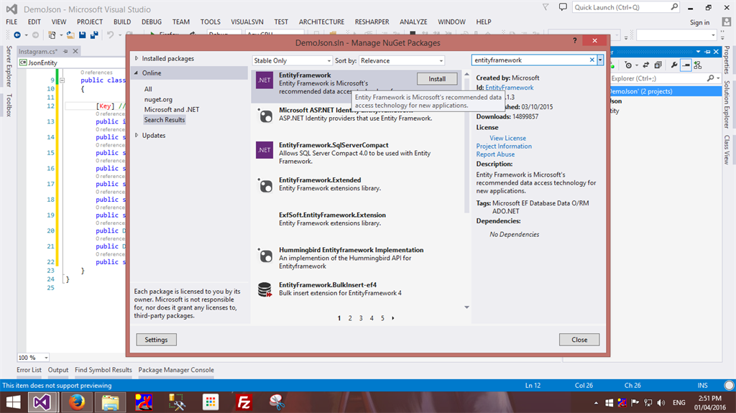Open the feedback speech bubble icon
Image resolution: width=736 pixels, height=413 pixels.
[x=563, y=7]
